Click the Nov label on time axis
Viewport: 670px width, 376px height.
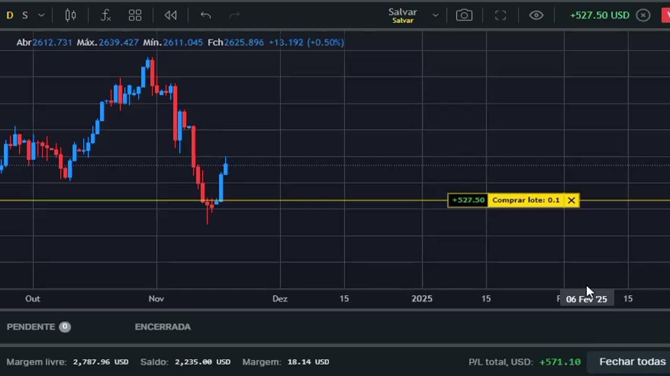point(156,299)
